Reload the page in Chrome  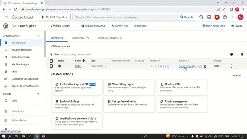tap(15, 9)
